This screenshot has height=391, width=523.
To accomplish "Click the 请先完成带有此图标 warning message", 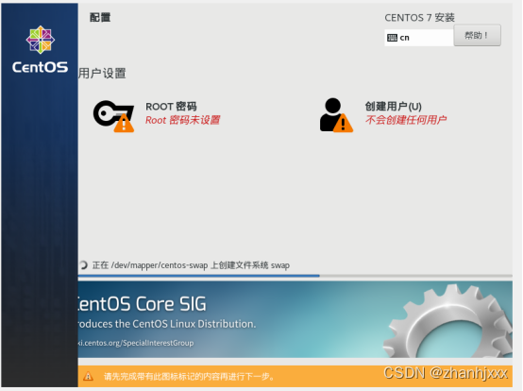I will click(x=189, y=377).
